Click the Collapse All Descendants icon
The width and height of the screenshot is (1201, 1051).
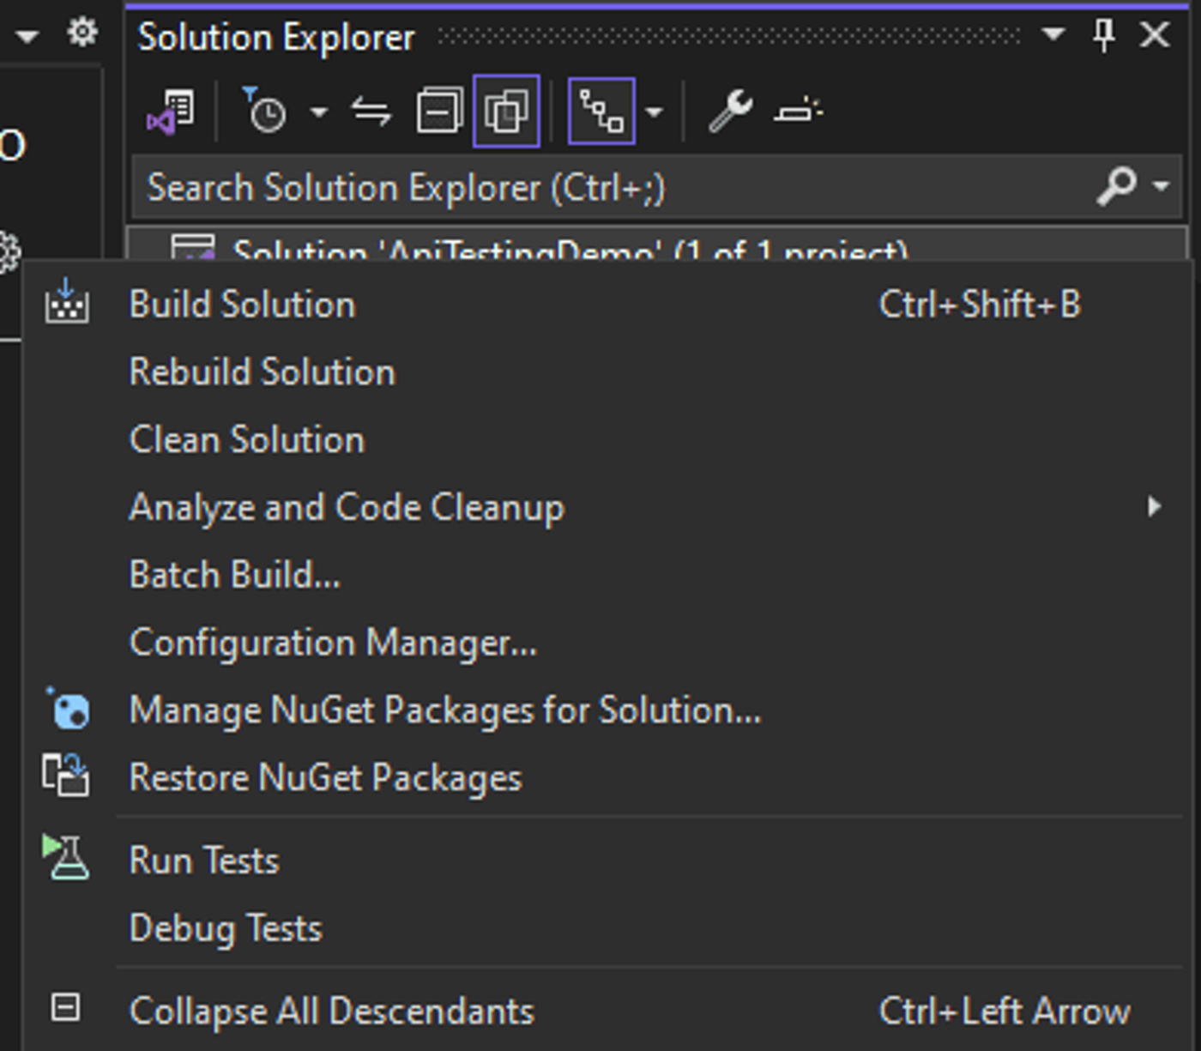66,1007
